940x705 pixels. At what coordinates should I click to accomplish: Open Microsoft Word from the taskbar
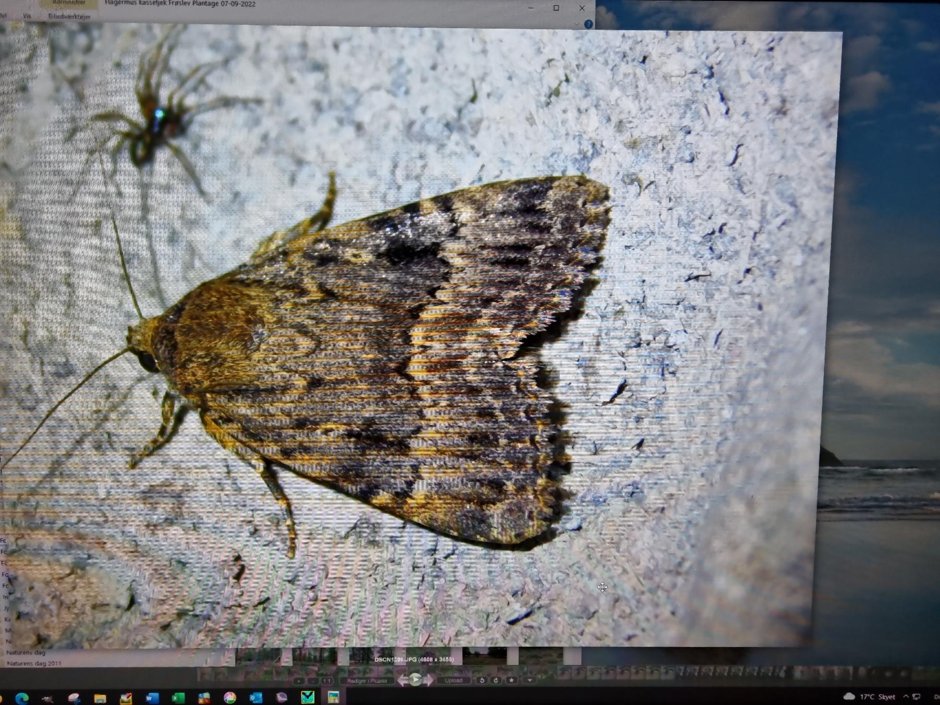[152, 698]
